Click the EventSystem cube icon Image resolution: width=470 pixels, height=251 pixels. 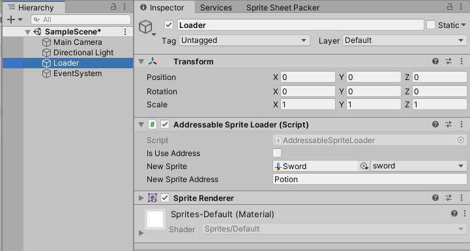46,74
